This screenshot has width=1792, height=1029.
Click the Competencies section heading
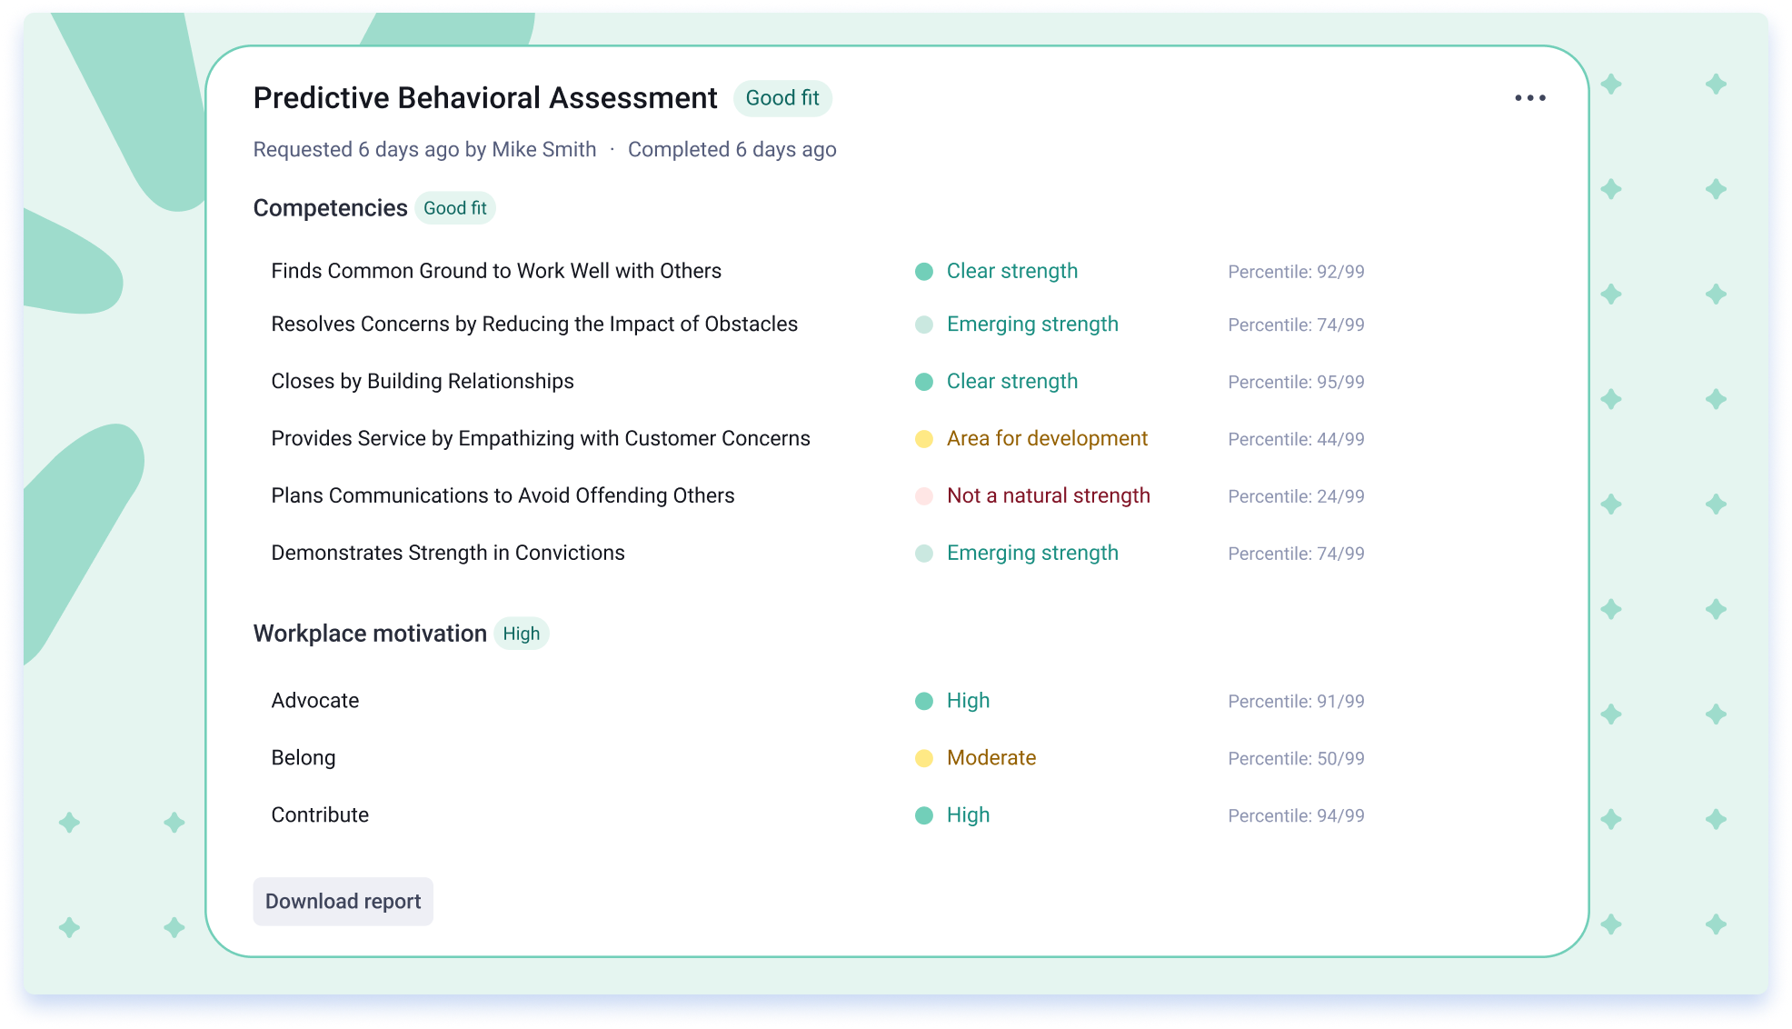[330, 208]
